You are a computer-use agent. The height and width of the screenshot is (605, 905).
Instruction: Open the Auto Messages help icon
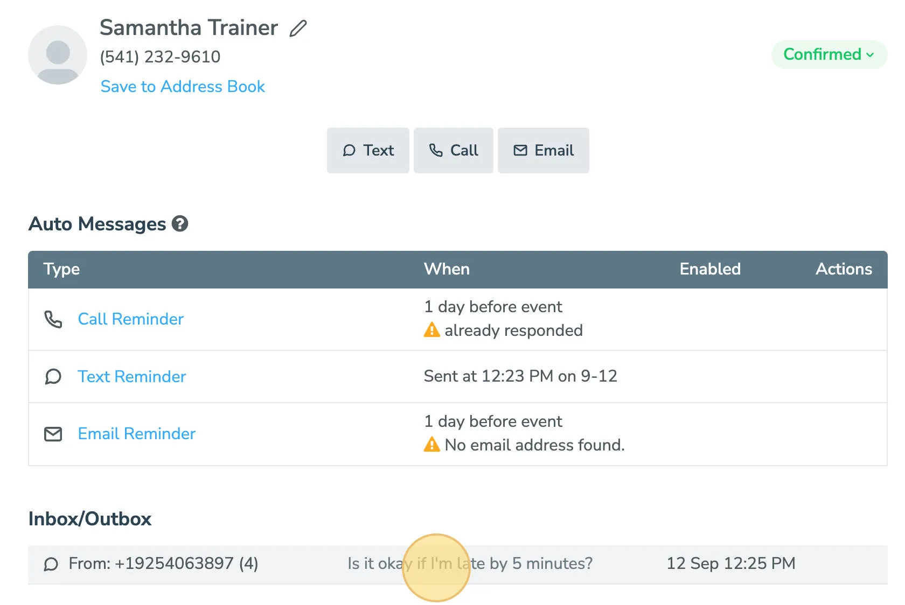[x=180, y=223]
